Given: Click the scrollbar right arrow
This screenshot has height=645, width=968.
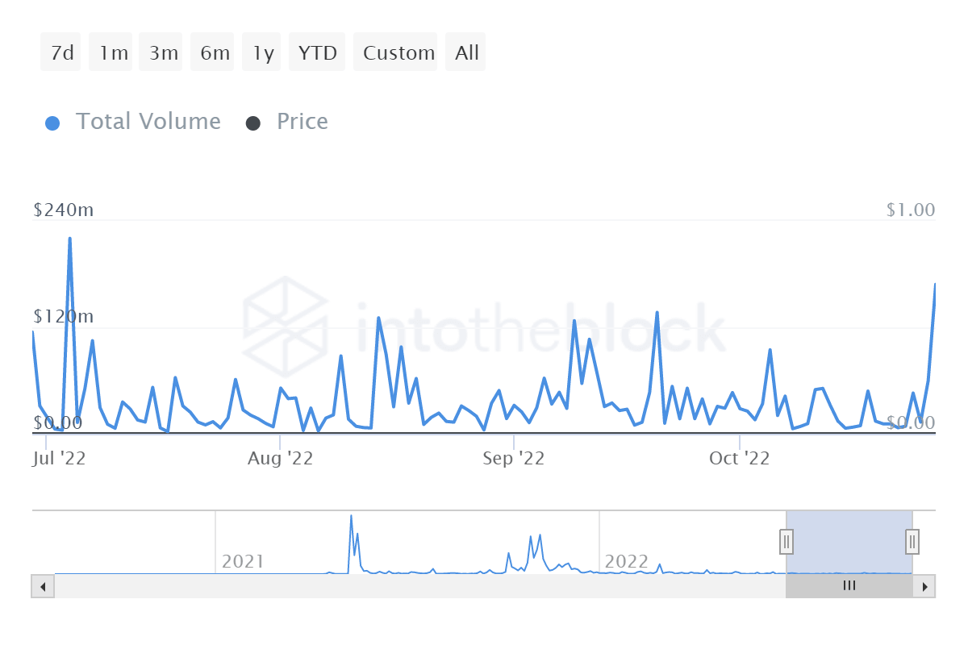Looking at the screenshot, I should (x=924, y=586).
